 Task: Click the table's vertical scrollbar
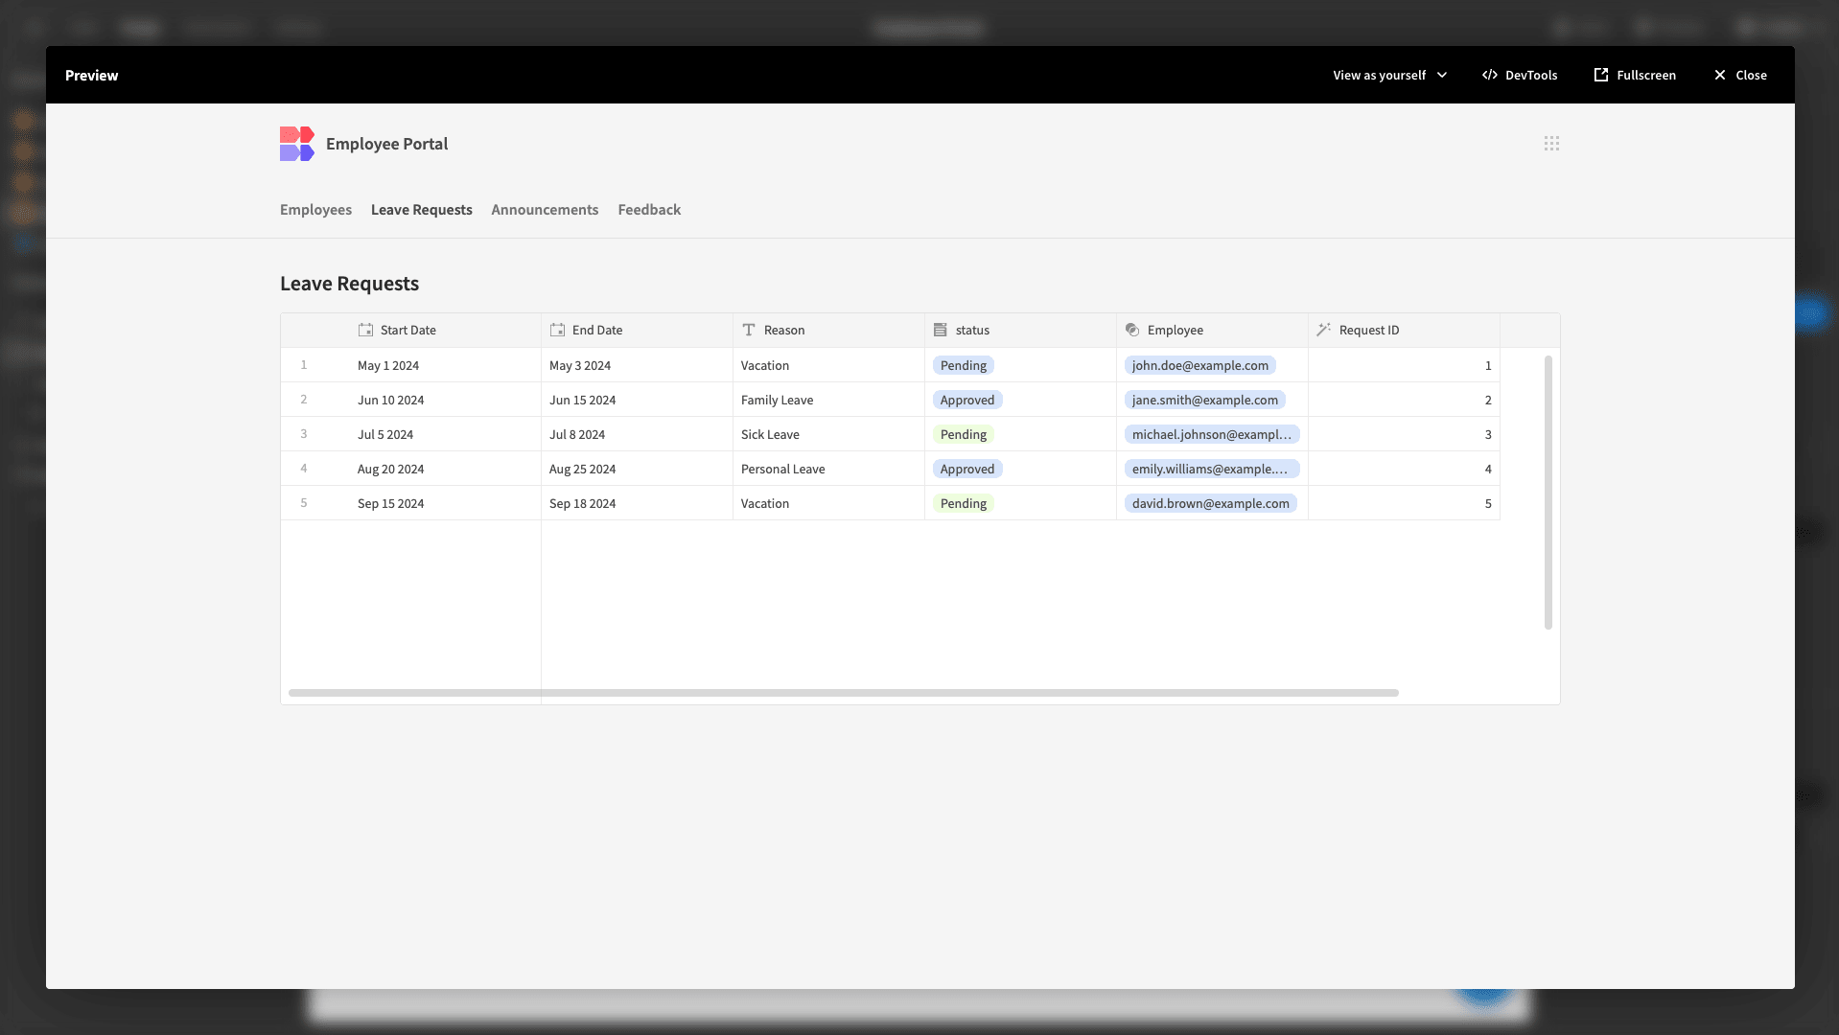pyautogui.click(x=1548, y=493)
